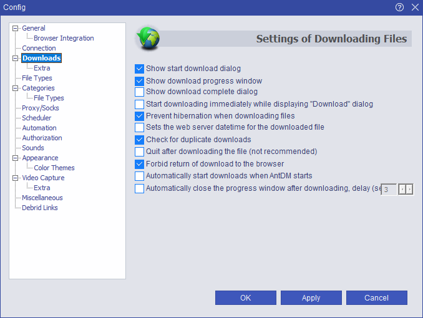Open Color Themes settings
The image size is (423, 318).
(54, 168)
